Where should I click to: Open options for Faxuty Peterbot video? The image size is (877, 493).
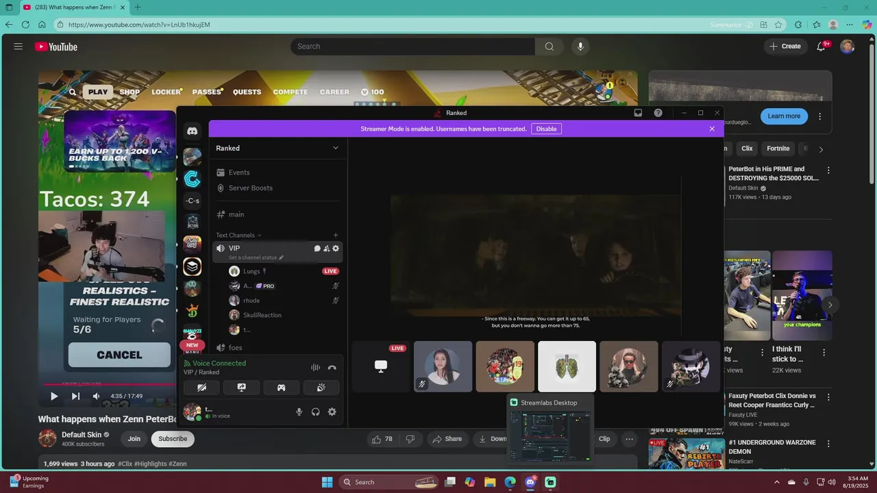pos(828,396)
